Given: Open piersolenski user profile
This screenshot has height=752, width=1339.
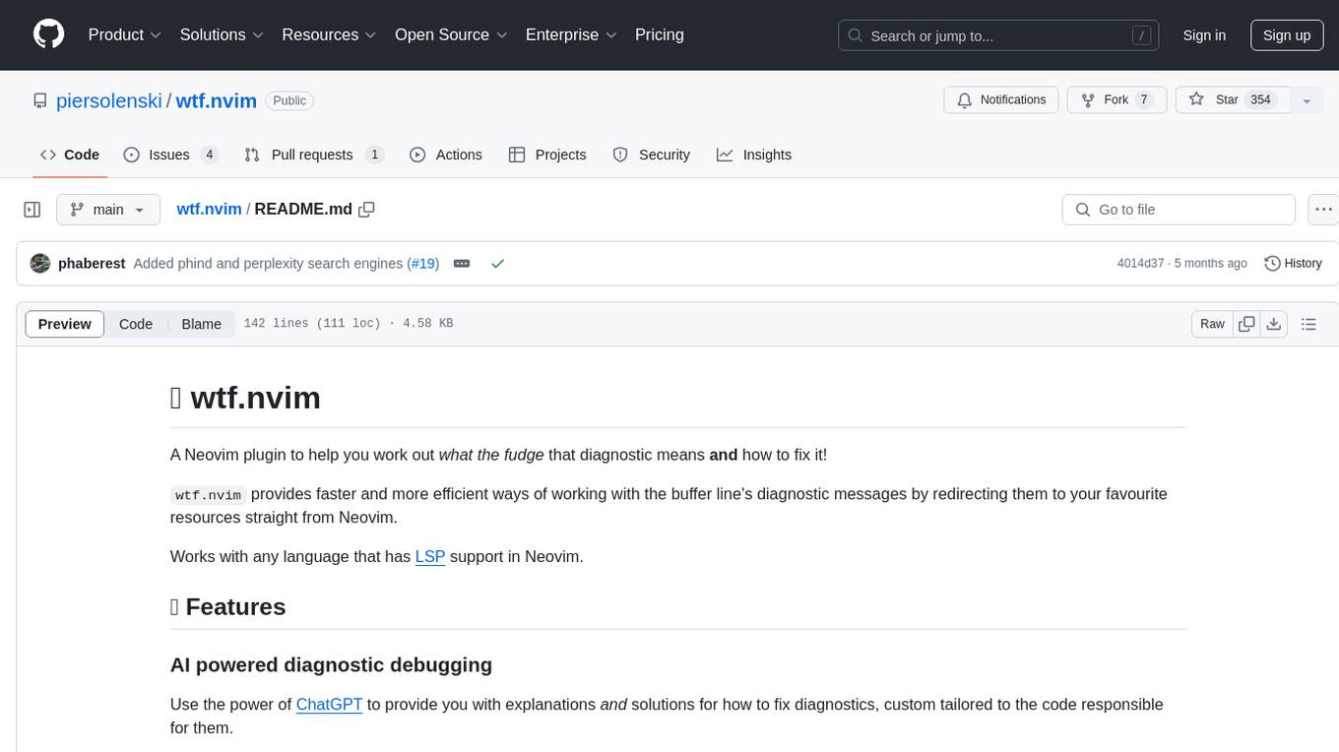Looking at the screenshot, I should 109,100.
